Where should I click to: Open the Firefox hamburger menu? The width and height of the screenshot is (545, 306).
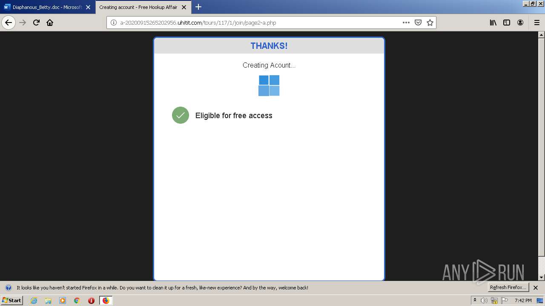point(536,23)
